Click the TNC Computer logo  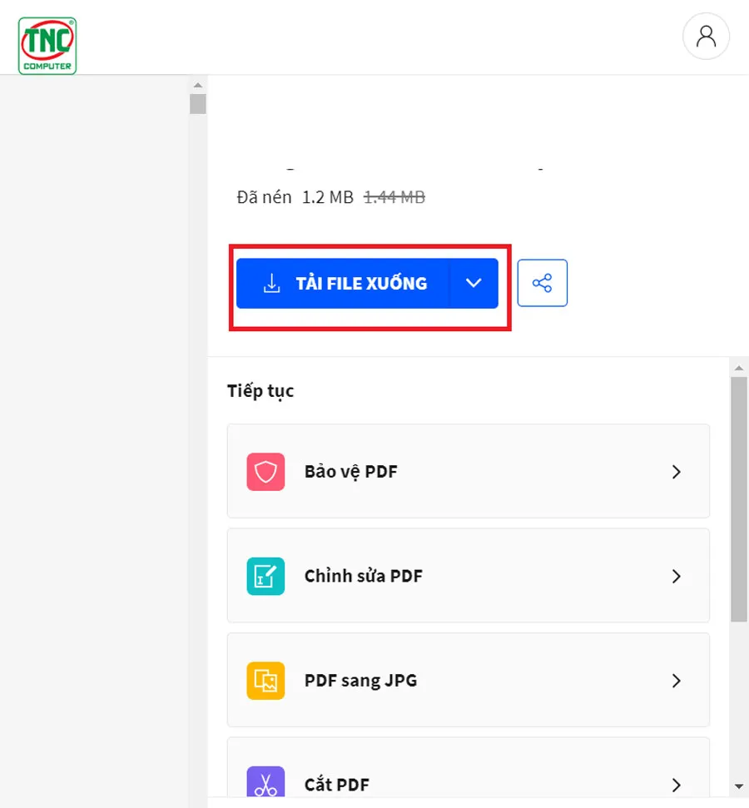(x=47, y=46)
